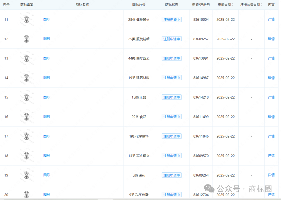Select the 商标图案 column header

(x=27, y=5)
